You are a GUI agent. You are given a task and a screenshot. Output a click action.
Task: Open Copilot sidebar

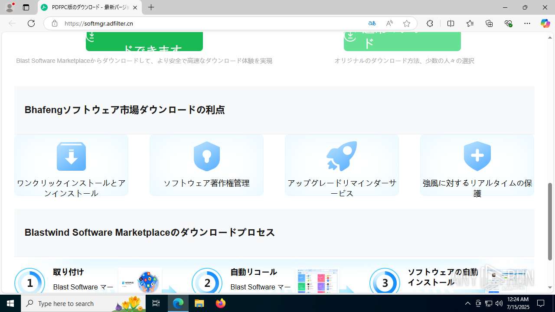(545, 23)
